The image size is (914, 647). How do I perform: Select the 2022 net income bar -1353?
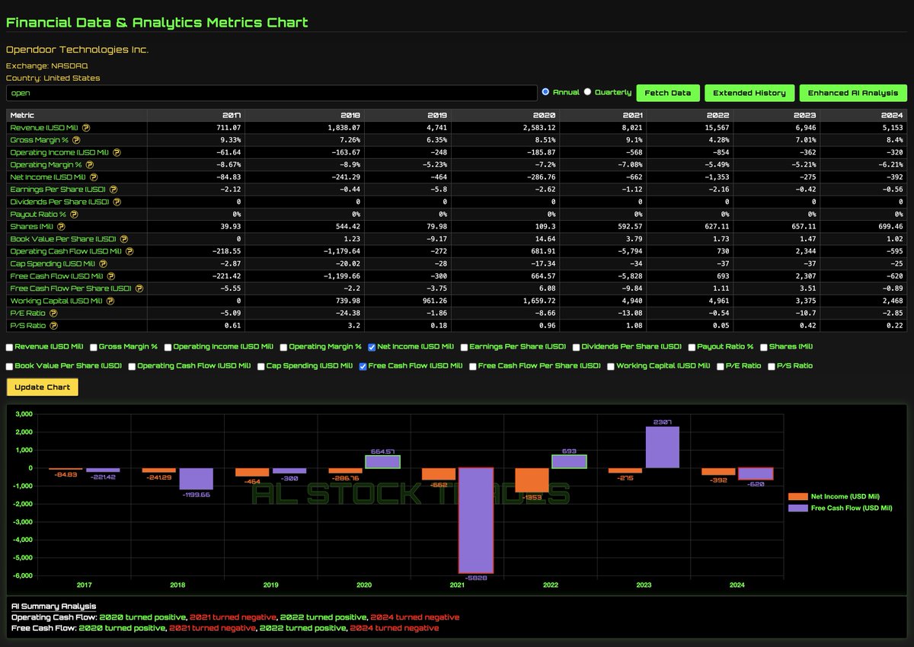click(x=532, y=480)
